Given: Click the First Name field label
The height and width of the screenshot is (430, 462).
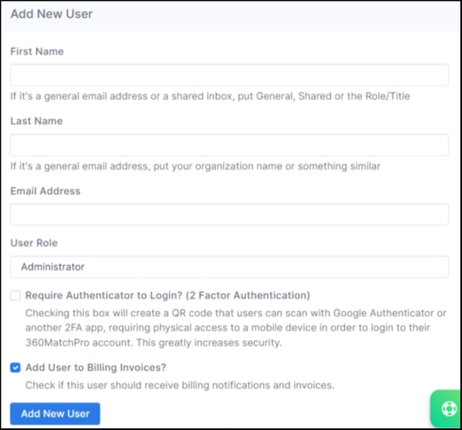Looking at the screenshot, I should tap(37, 52).
